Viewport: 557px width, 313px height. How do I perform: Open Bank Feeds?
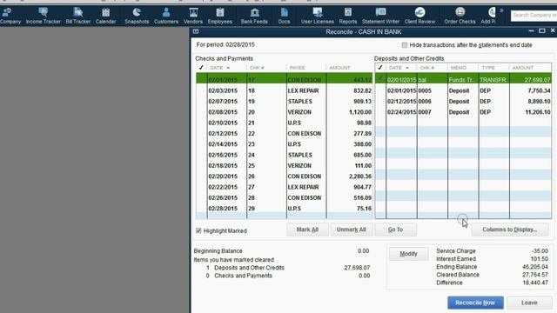click(x=254, y=16)
